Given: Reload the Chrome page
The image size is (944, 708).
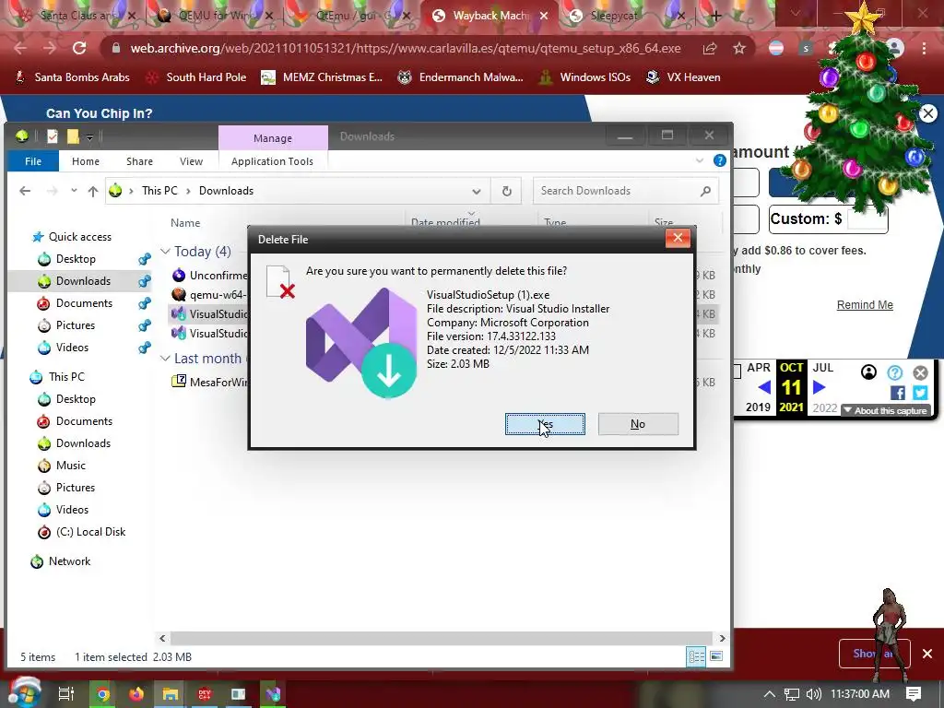Looking at the screenshot, I should [79, 48].
